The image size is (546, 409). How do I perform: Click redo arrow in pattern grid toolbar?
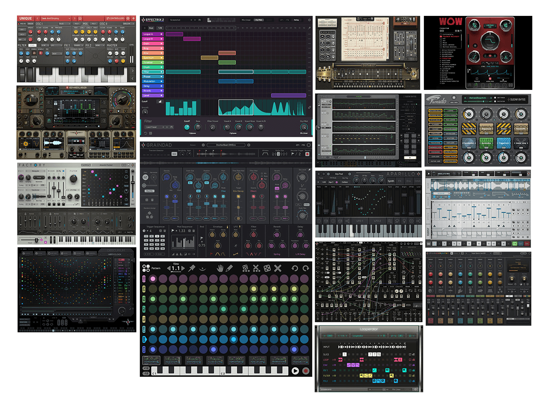point(306,268)
